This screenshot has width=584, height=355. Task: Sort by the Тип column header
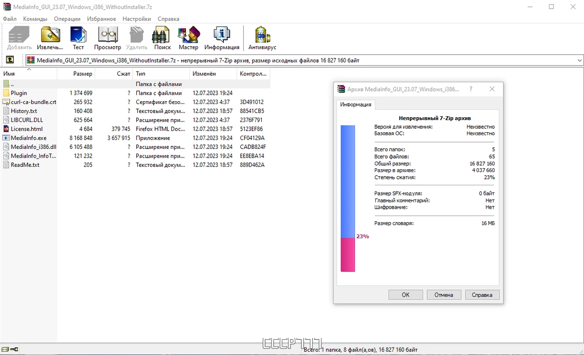pyautogui.click(x=161, y=74)
